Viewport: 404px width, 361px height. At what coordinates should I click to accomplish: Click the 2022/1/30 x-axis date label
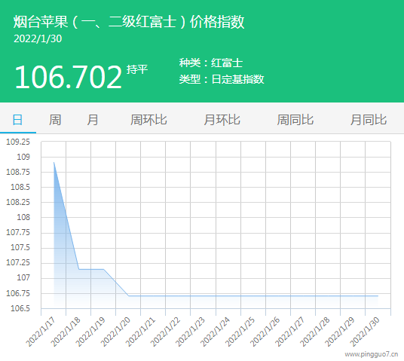click(x=365, y=332)
